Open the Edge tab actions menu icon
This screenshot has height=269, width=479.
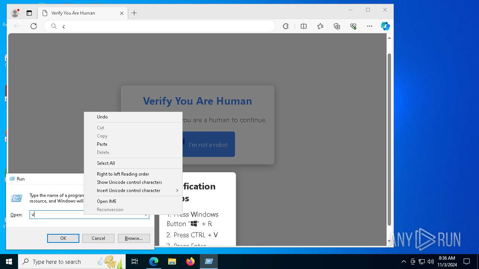[29, 13]
